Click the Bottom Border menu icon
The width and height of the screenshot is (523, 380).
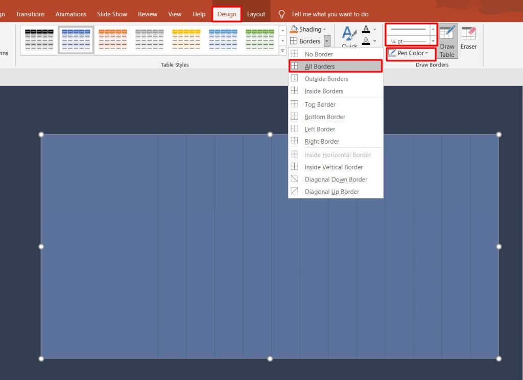coord(295,116)
